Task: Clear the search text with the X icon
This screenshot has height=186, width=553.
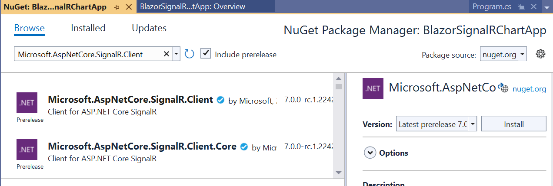Action: 166,54
